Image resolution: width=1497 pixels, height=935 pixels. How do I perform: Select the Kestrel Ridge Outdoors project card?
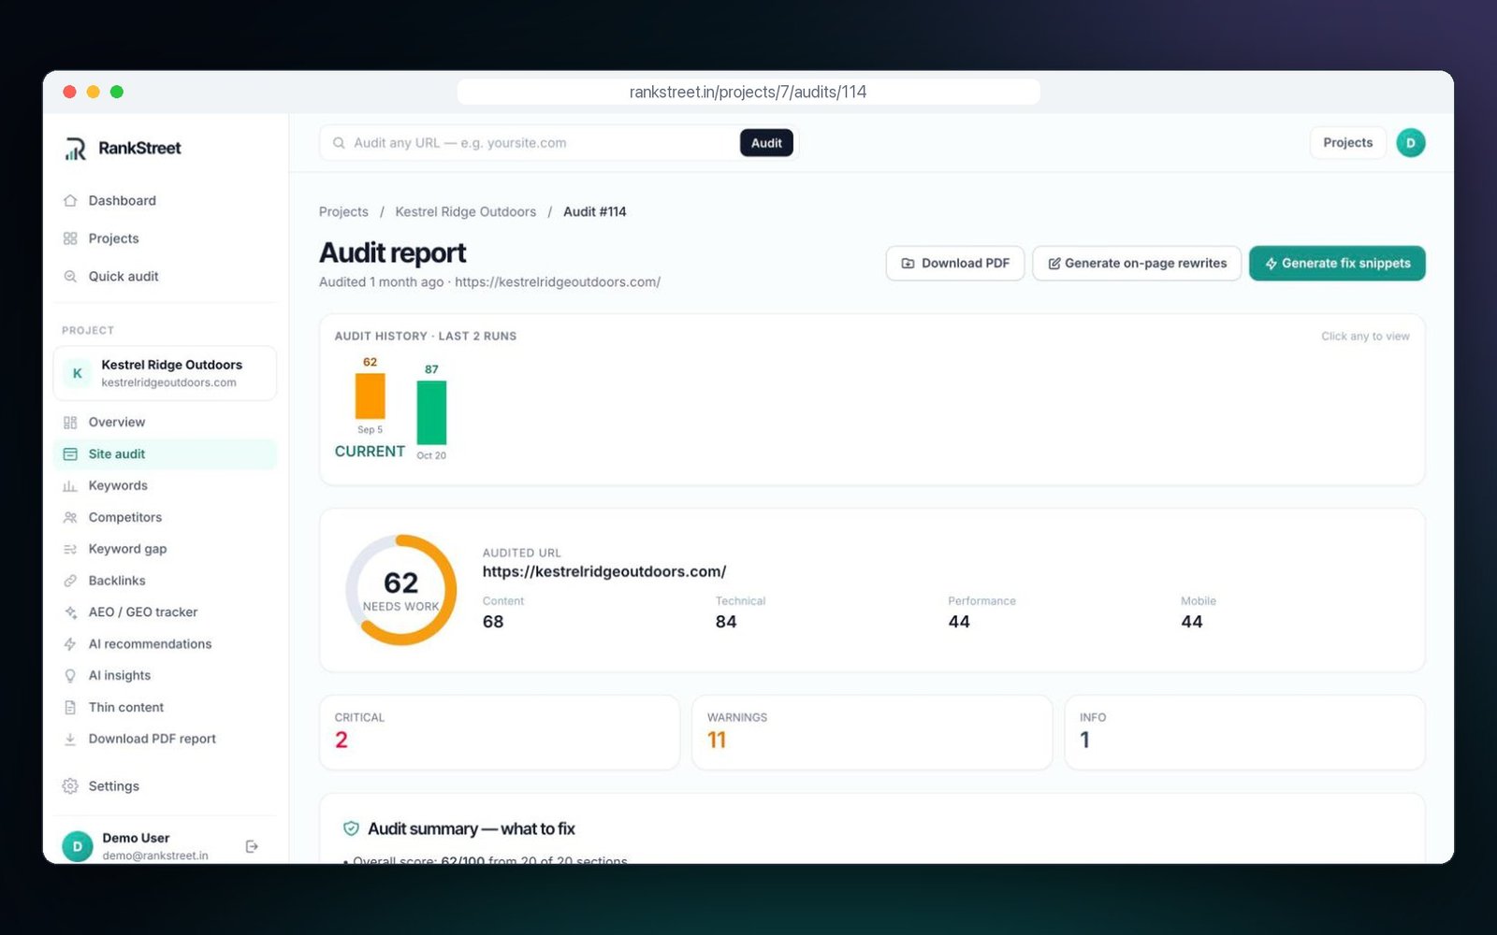click(x=166, y=374)
